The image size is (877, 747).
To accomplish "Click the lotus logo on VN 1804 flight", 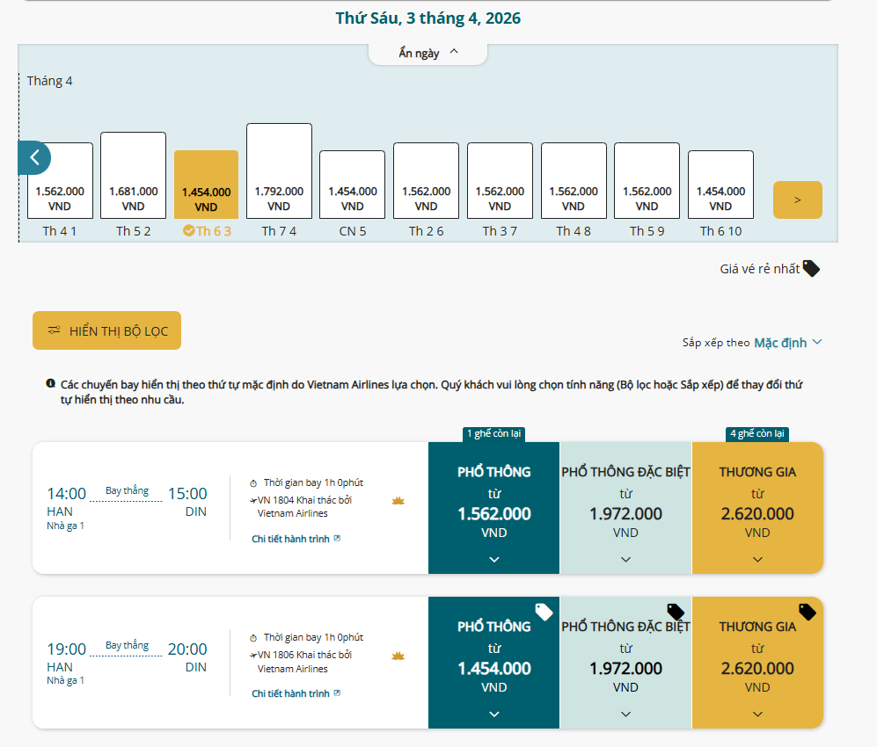I will (x=398, y=501).
